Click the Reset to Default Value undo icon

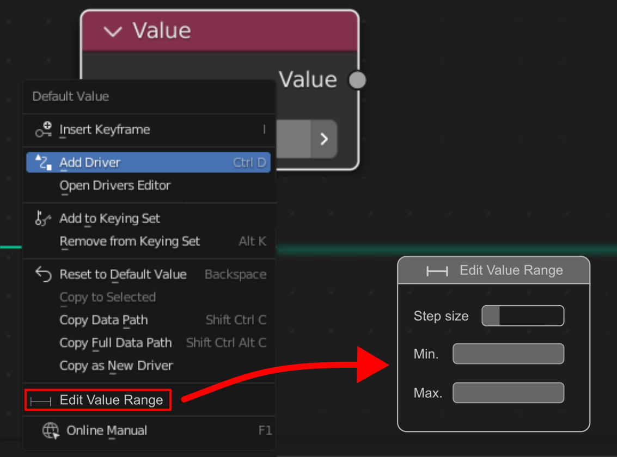(43, 274)
